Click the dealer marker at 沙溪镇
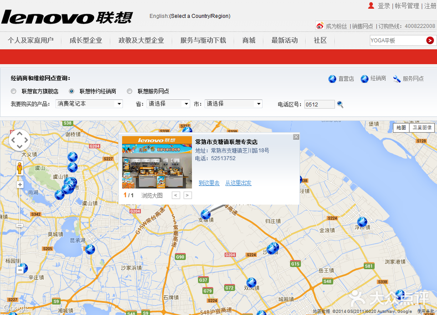This screenshot has width=437, height=315. [272, 248]
